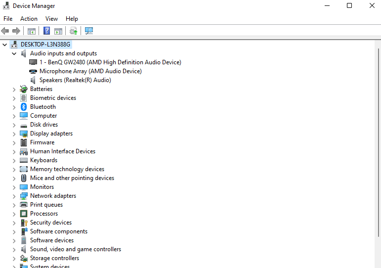Select Biometric devices label
Image resolution: width=381 pixels, height=268 pixels.
click(53, 98)
